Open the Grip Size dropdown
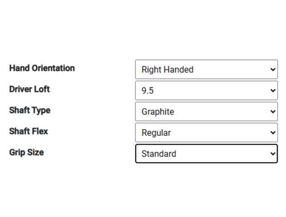This screenshot has height=217, width=286. [x=206, y=154]
